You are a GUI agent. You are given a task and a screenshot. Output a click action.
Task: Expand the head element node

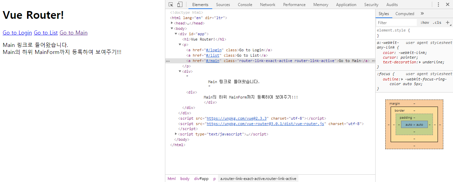click(x=172, y=23)
